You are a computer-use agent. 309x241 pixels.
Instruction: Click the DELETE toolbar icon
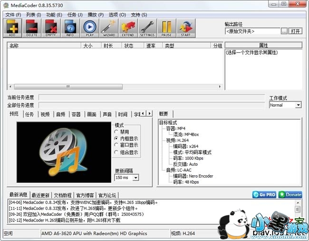click(x=31, y=28)
